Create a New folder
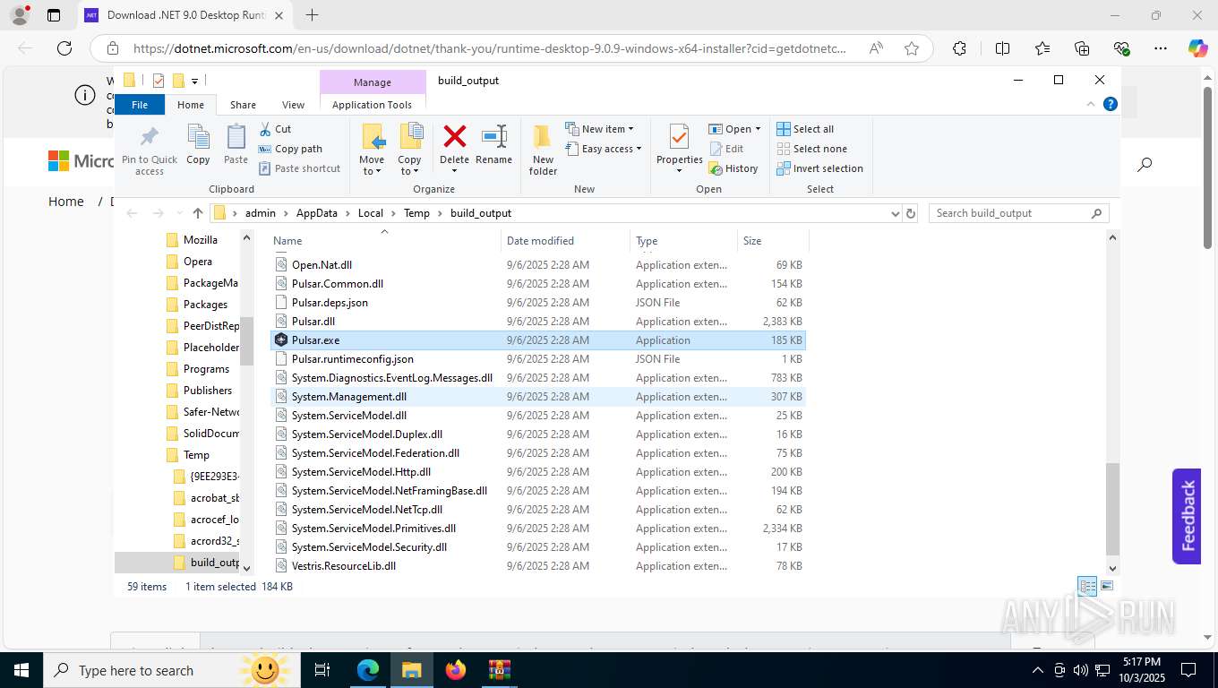Image resolution: width=1218 pixels, height=688 pixels. pos(543,150)
